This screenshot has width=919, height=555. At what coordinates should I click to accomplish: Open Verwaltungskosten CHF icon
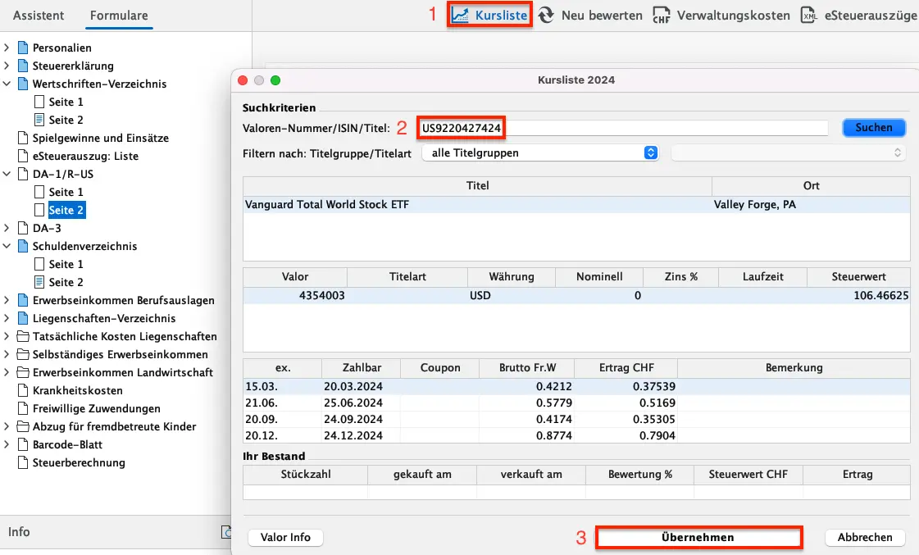pos(662,15)
